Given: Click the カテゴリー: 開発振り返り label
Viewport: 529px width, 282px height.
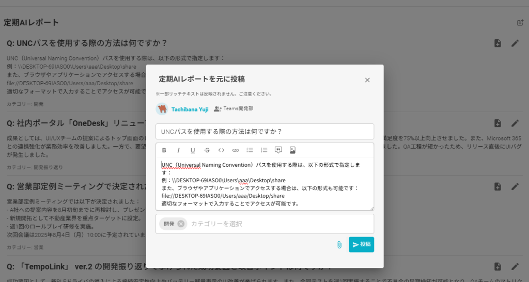Looking at the screenshot, I should pos(35,167).
